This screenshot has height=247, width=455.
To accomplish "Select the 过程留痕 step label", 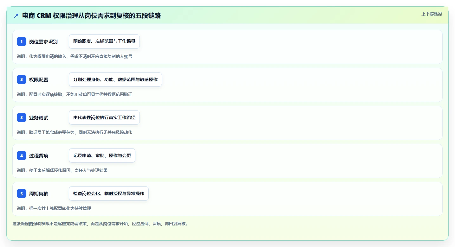I will pyautogui.click(x=39, y=155).
